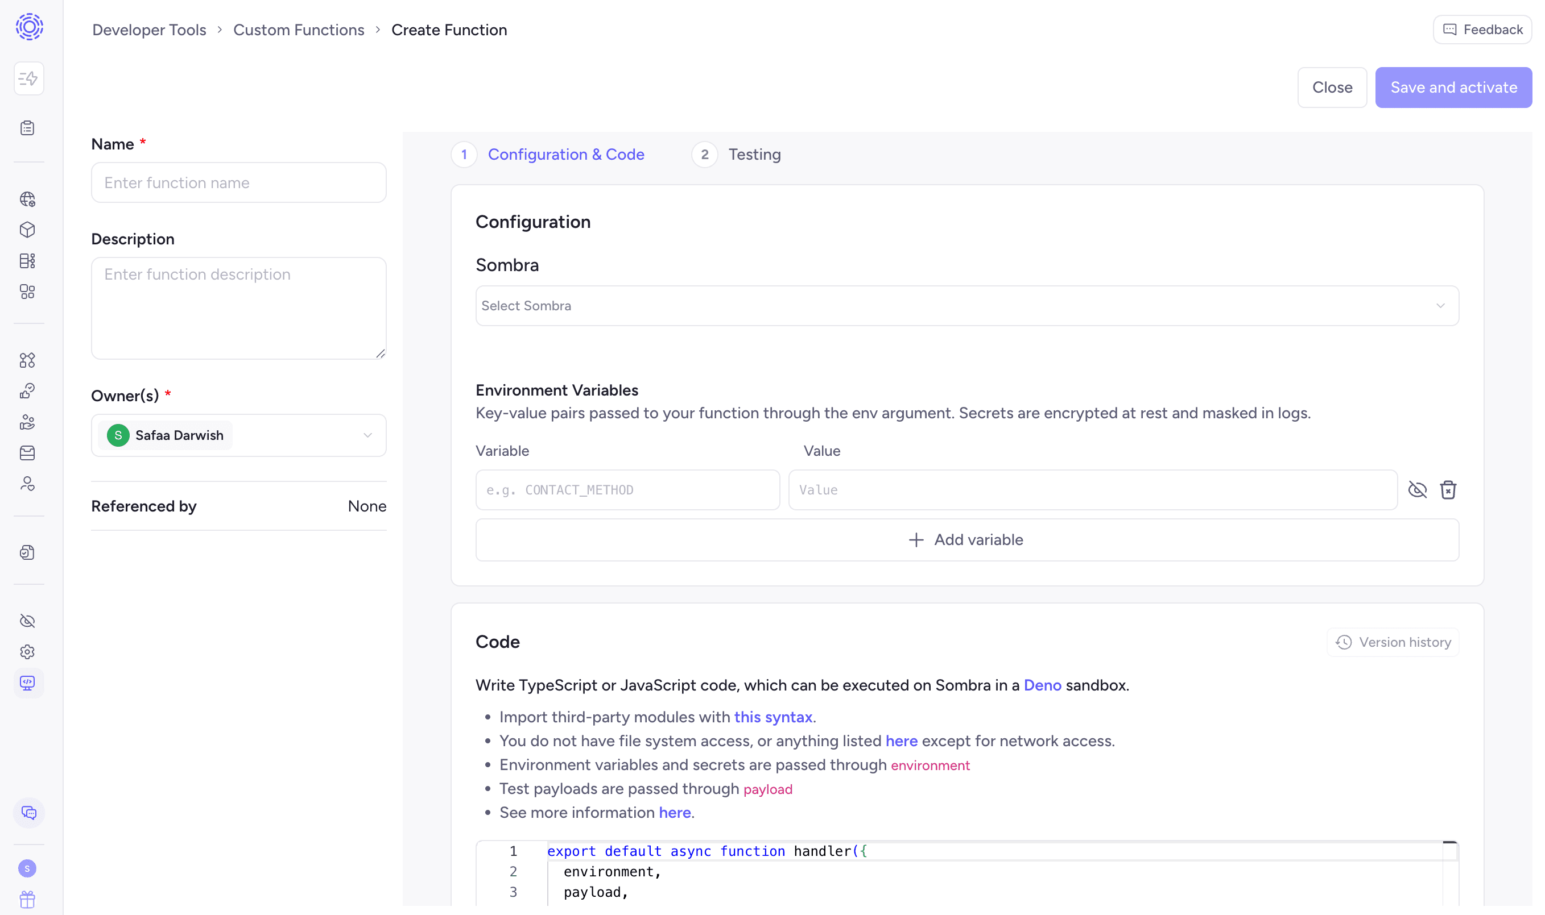Click the Create Function breadcrumb text

click(x=449, y=30)
